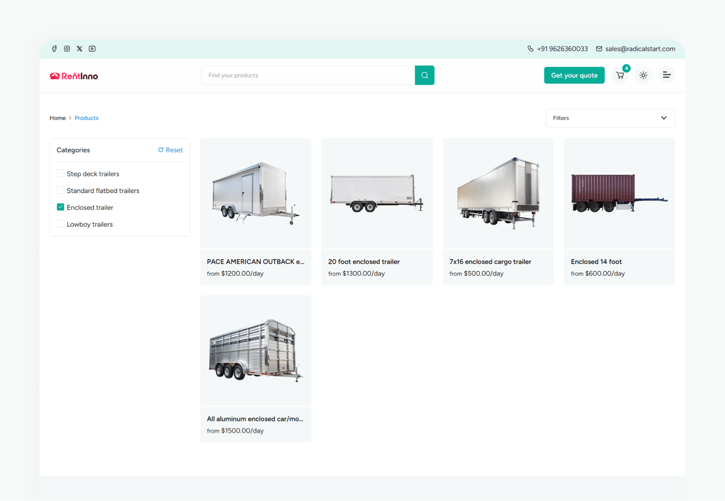Click the price from $1300.00/day
Image resolution: width=725 pixels, height=501 pixels.
[357, 274]
